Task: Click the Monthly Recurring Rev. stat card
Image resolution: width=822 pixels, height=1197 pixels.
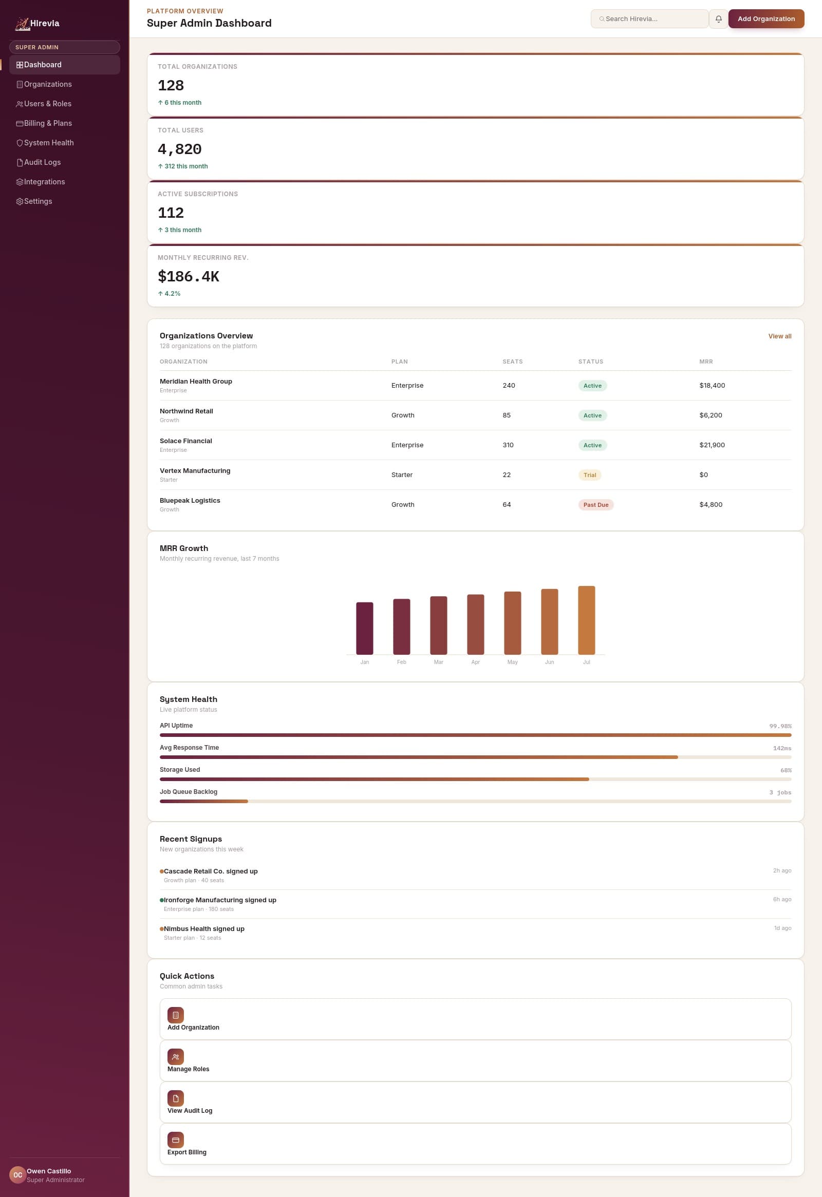Action: click(x=475, y=276)
